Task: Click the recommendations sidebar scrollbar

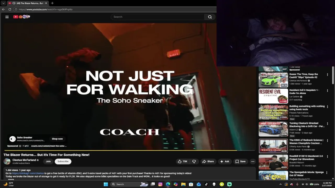Action: [333, 76]
